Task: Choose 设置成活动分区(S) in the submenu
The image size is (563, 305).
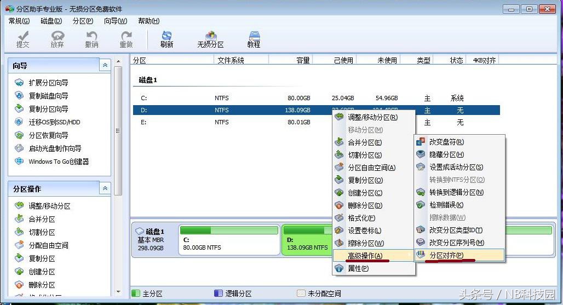Action: [459, 167]
